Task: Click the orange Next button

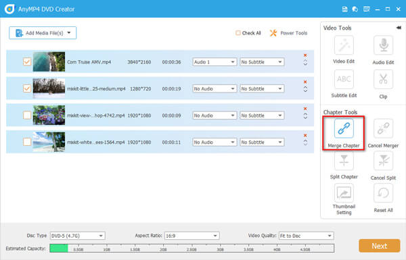Action: tap(380, 246)
